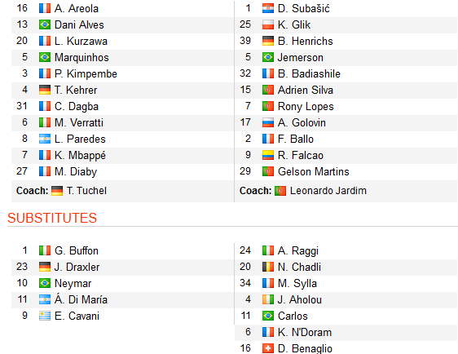Select M. Verratti from the lineup

(79, 122)
